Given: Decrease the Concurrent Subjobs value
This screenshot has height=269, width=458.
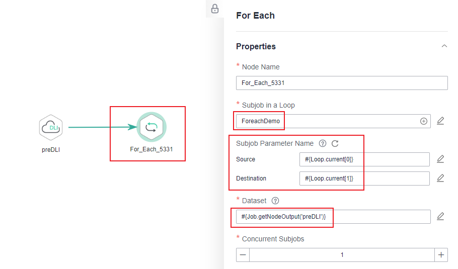Looking at the screenshot, I should click(243, 255).
